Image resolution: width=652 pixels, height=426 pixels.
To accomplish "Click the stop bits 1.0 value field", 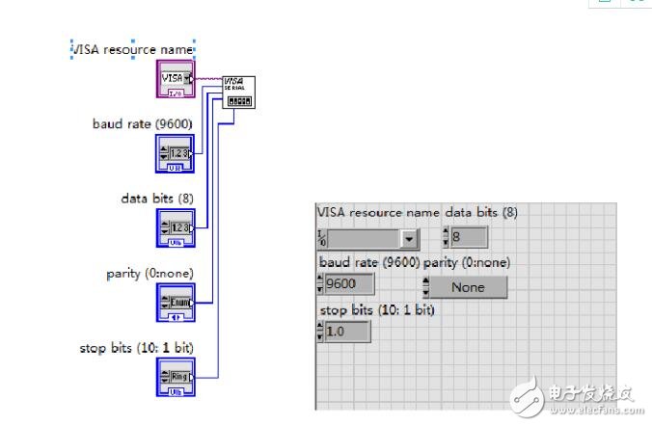I will (x=347, y=332).
